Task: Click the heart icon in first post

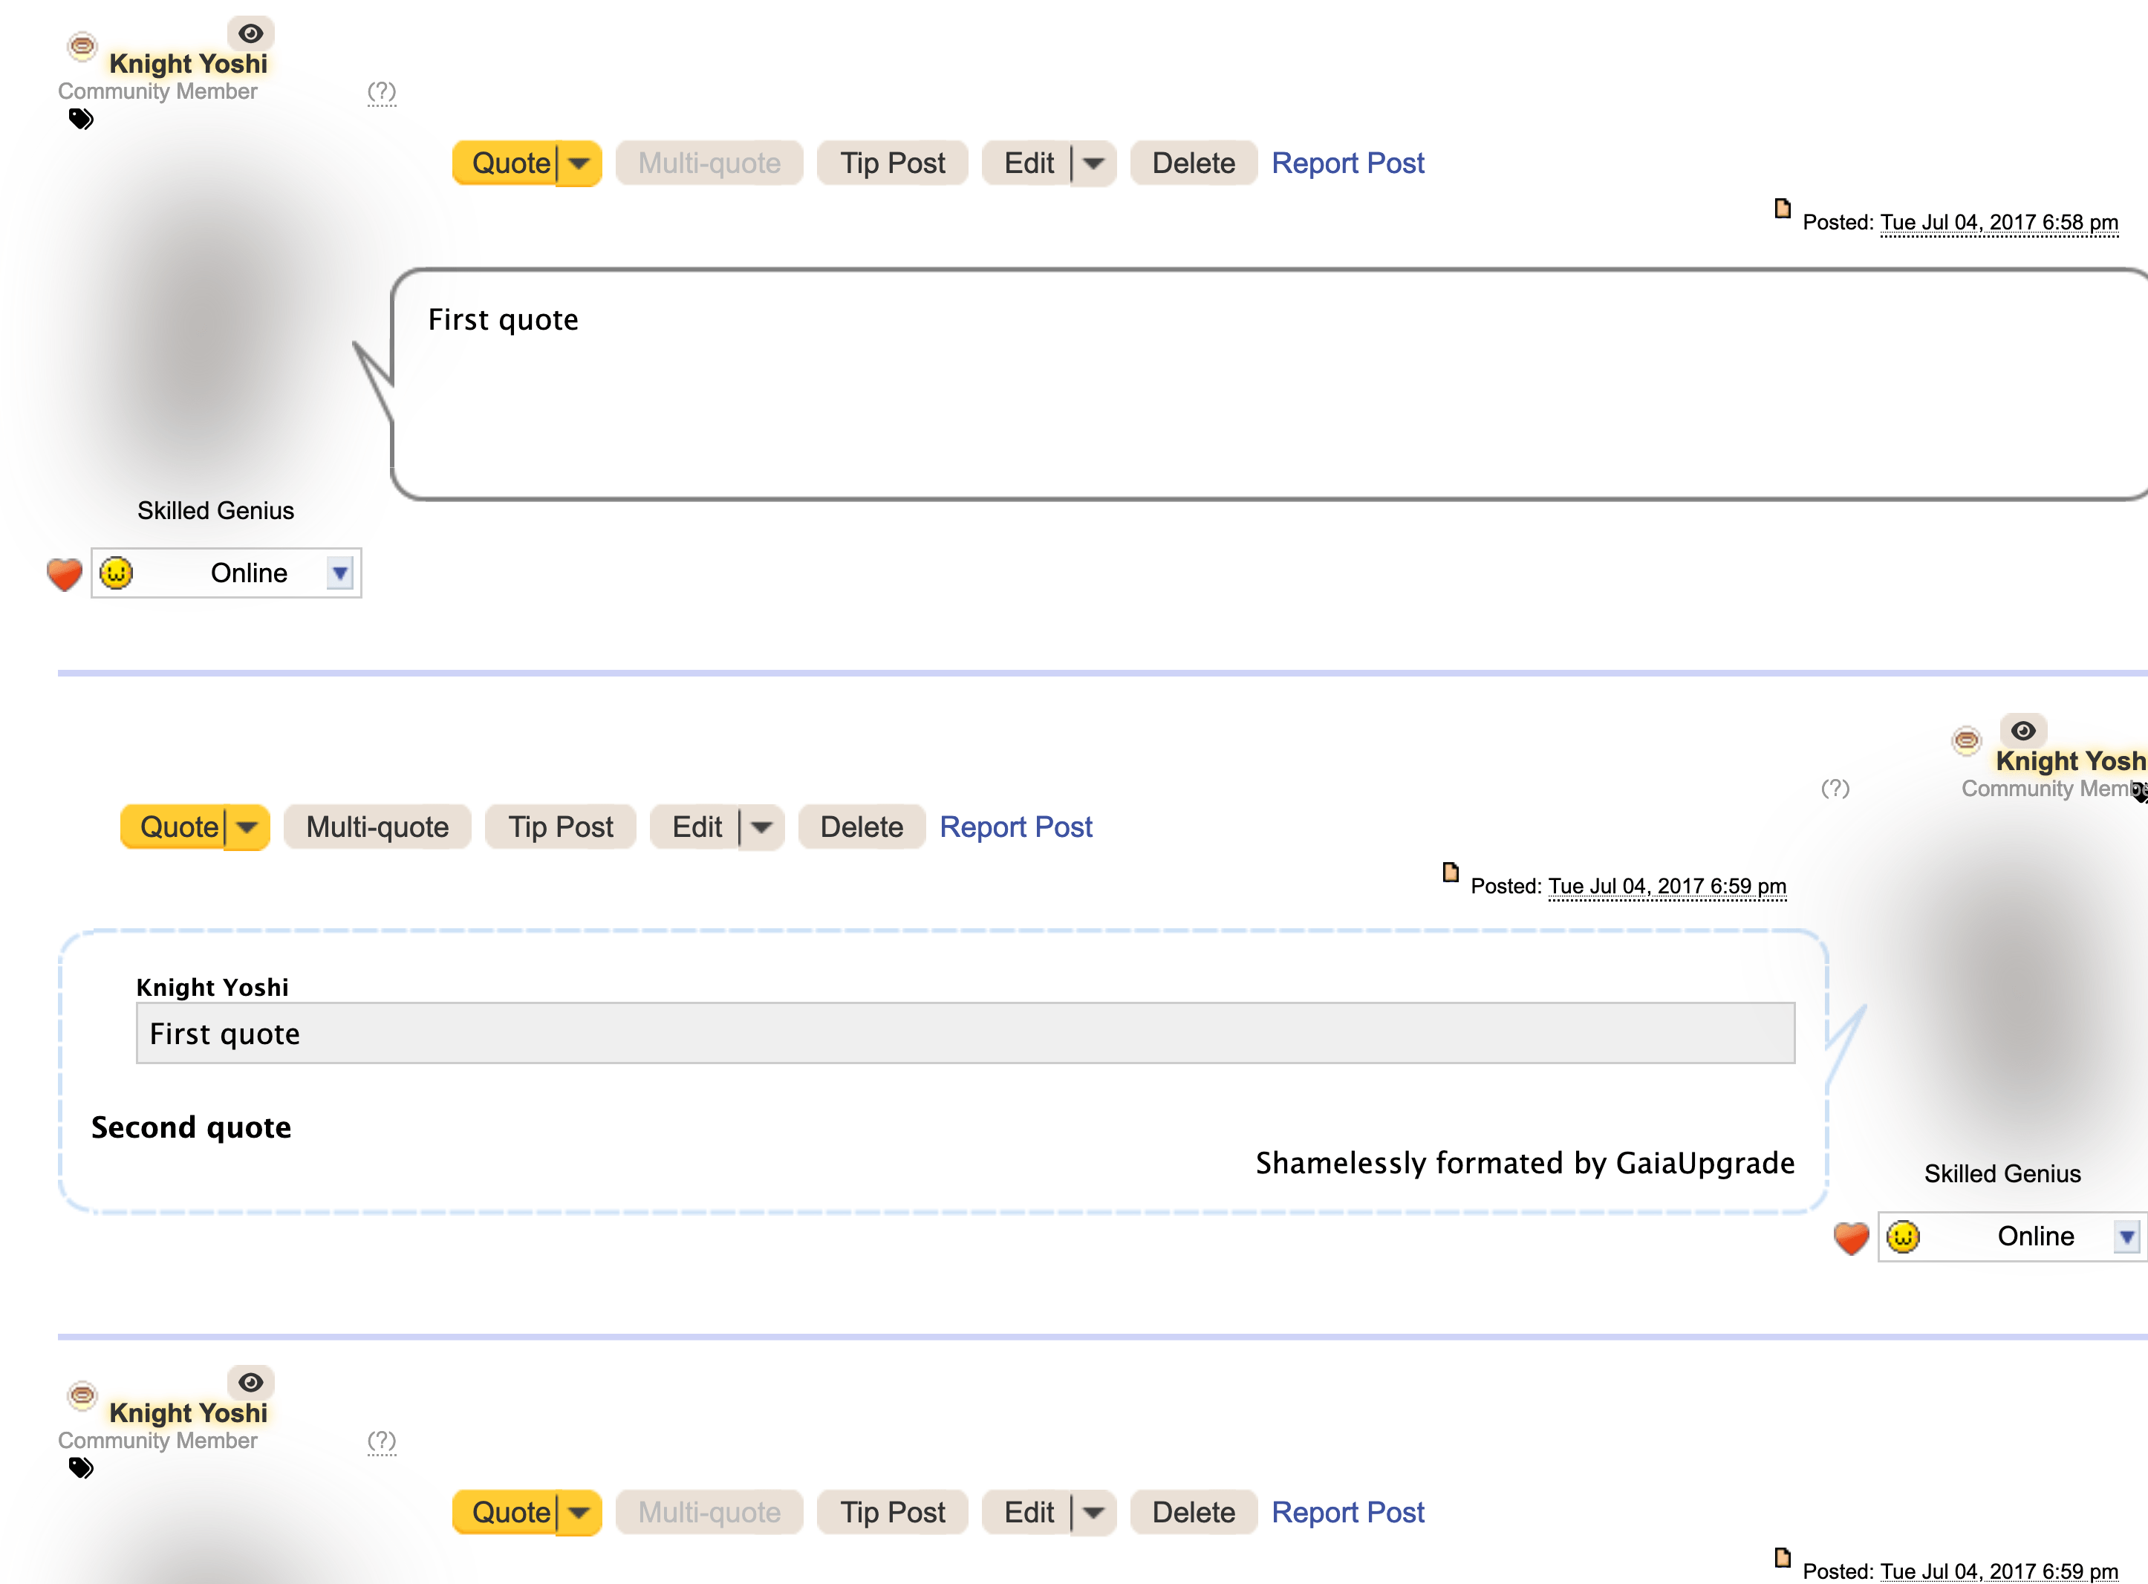Action: (65, 573)
